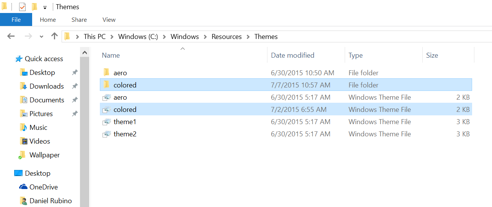Click Themes in the address breadcrumb
Screen dimensions: 492x207
point(266,37)
